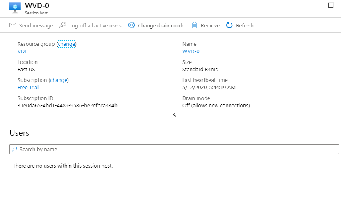341x220 pixels.
Task: Click the Change drain mode gear icon
Action: (x=131, y=25)
